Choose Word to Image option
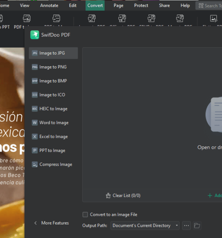222x238 pixels. point(54,123)
